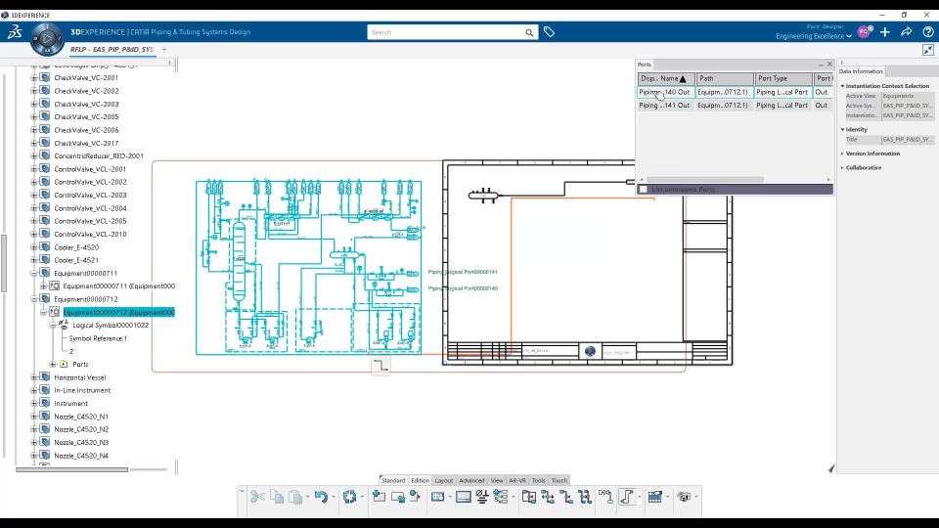This screenshot has width=939, height=528.
Task: Open the tag icon next to search
Action: (x=549, y=32)
